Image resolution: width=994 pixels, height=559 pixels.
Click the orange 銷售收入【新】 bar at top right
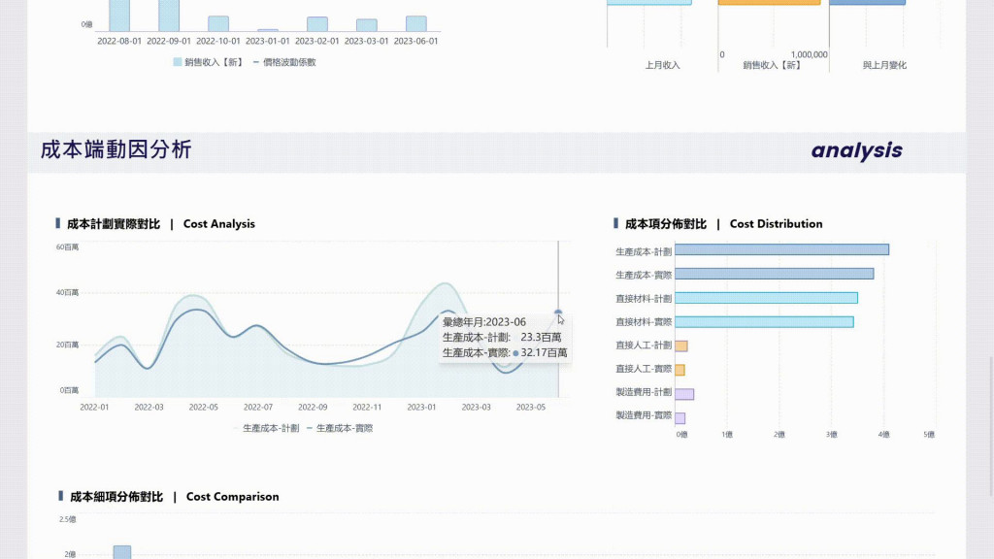769,3
